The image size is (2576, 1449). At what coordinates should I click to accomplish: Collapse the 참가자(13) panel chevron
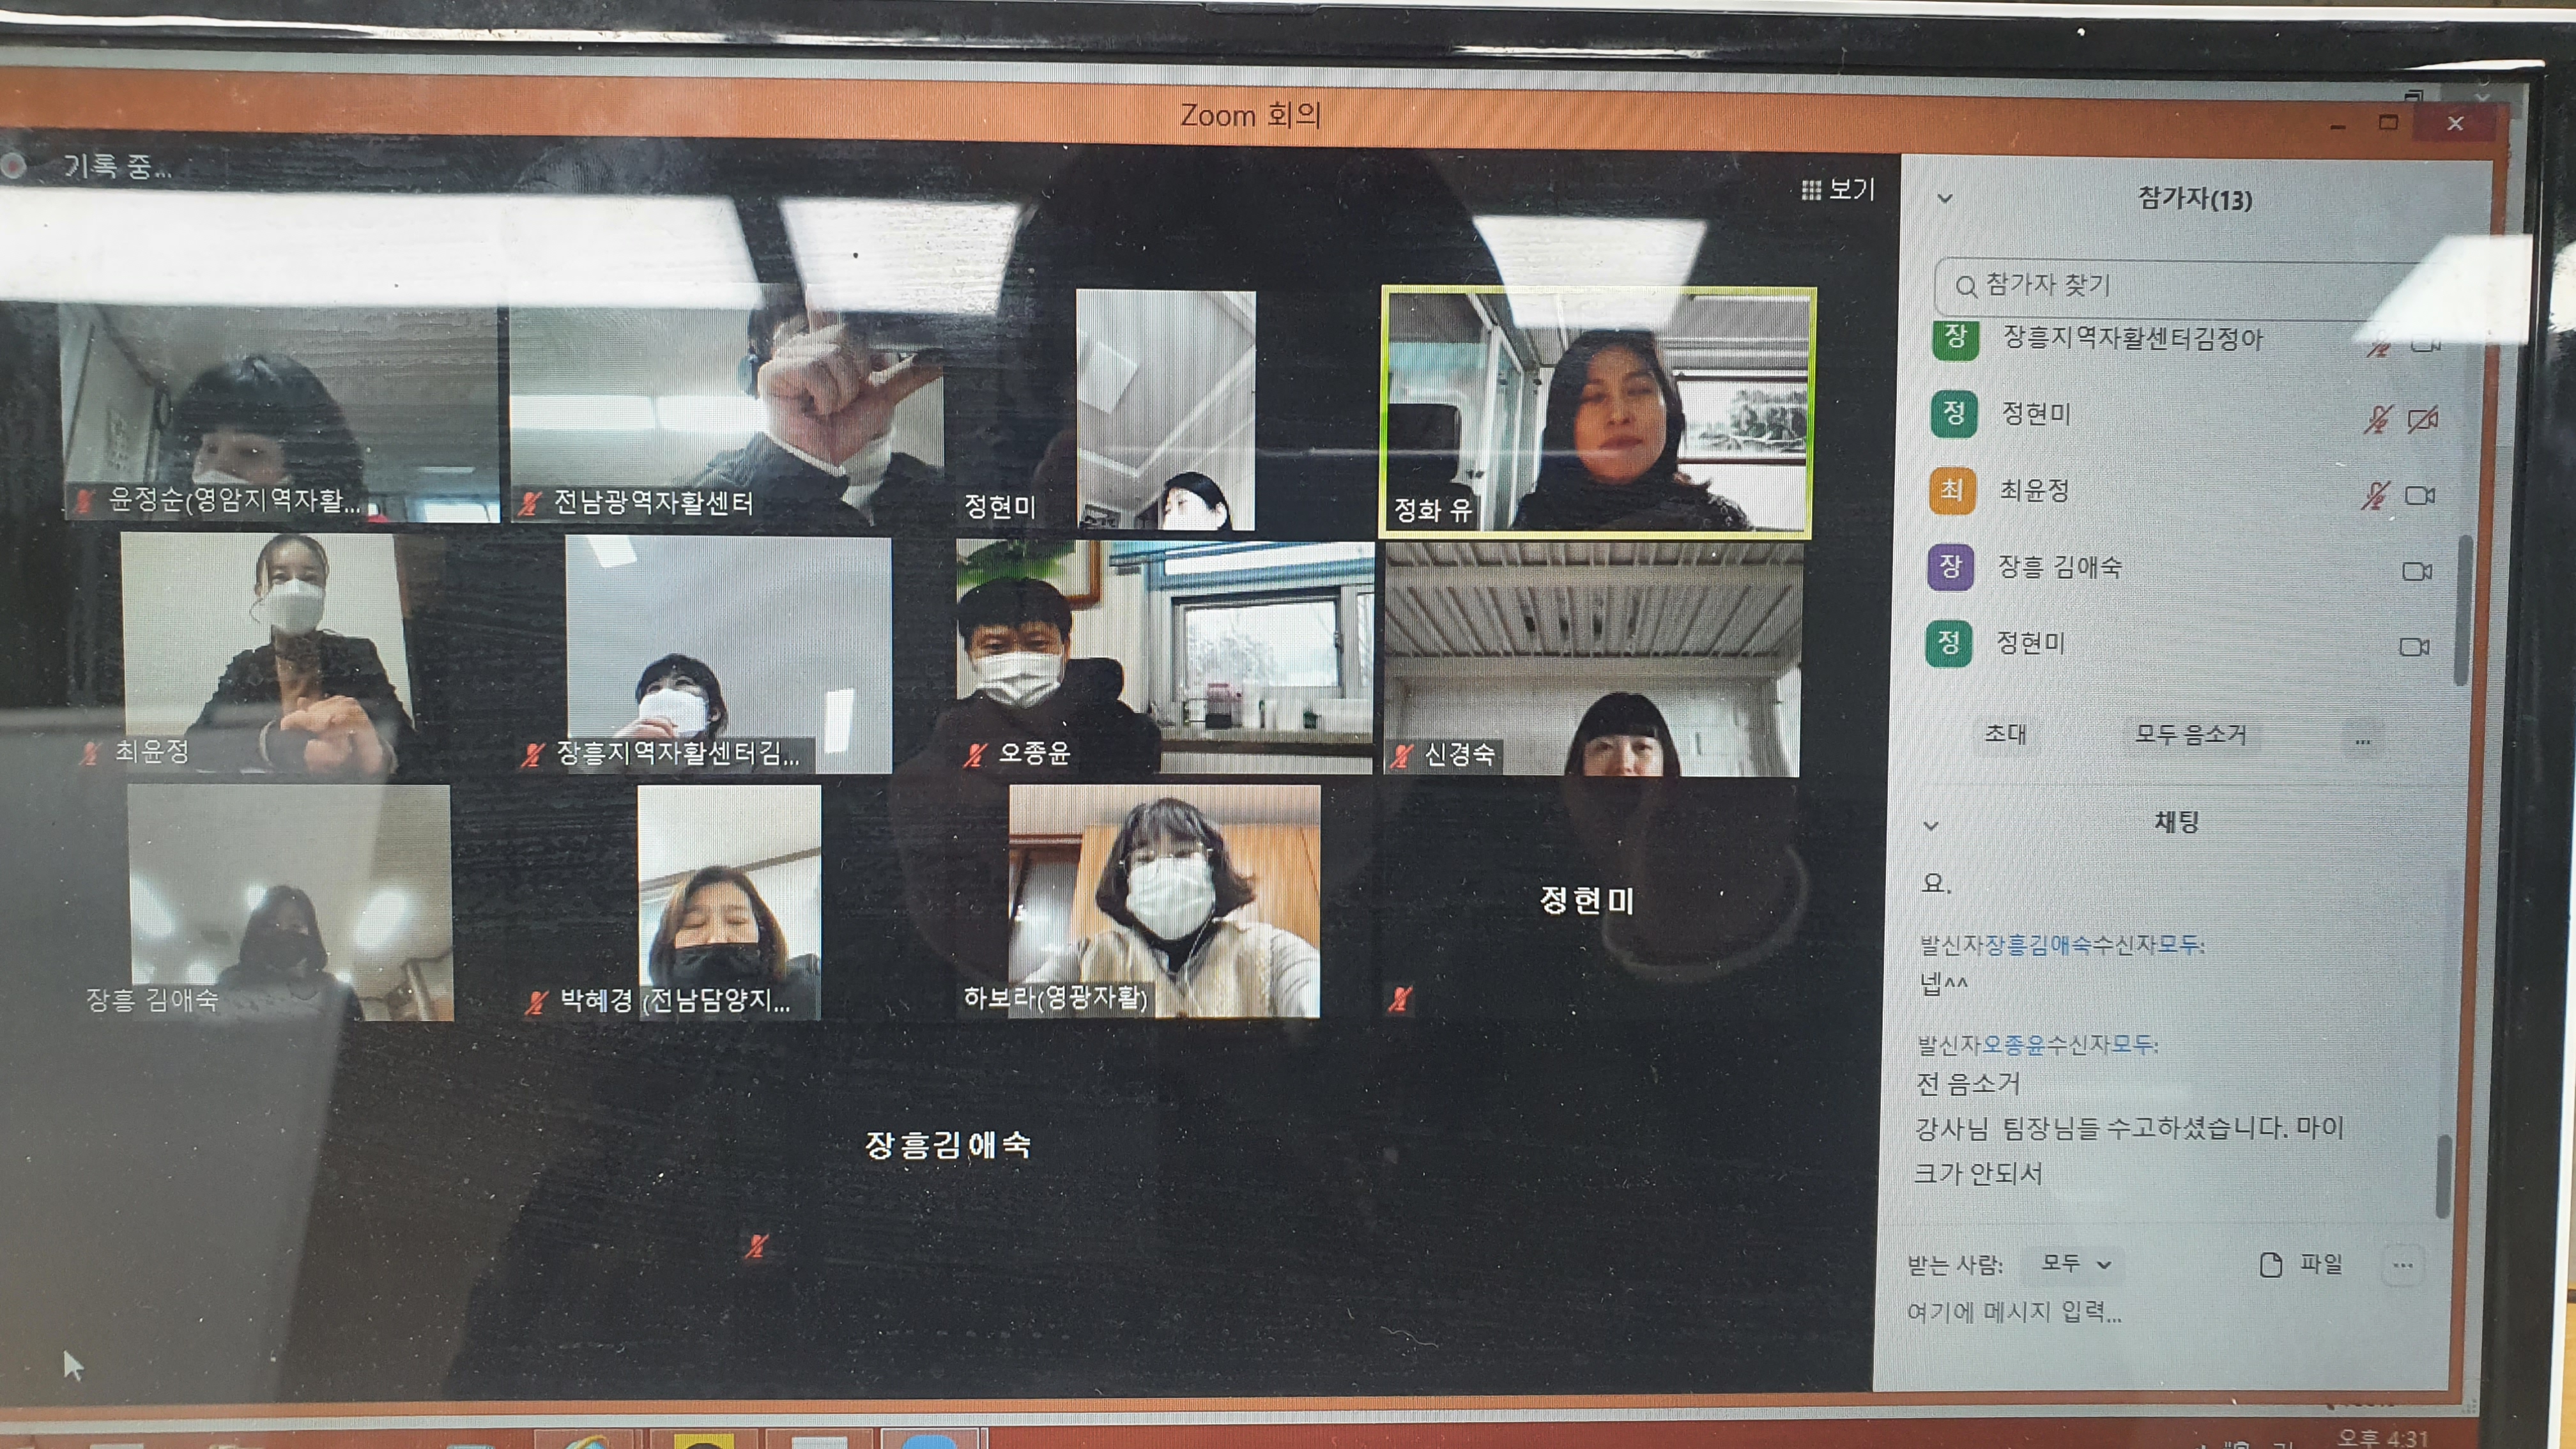coord(1945,199)
